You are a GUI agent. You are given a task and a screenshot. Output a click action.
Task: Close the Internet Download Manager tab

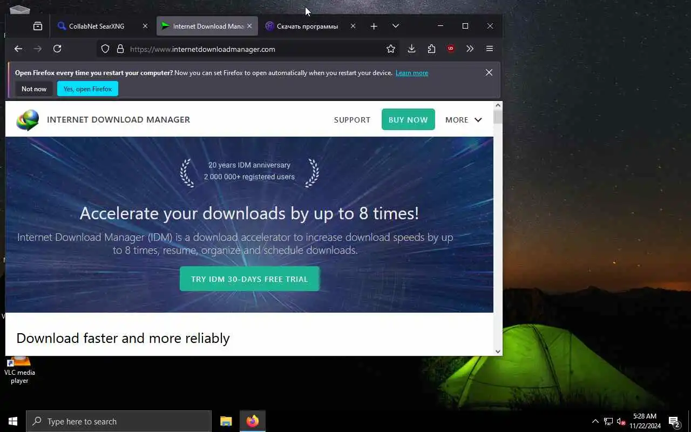tap(249, 26)
